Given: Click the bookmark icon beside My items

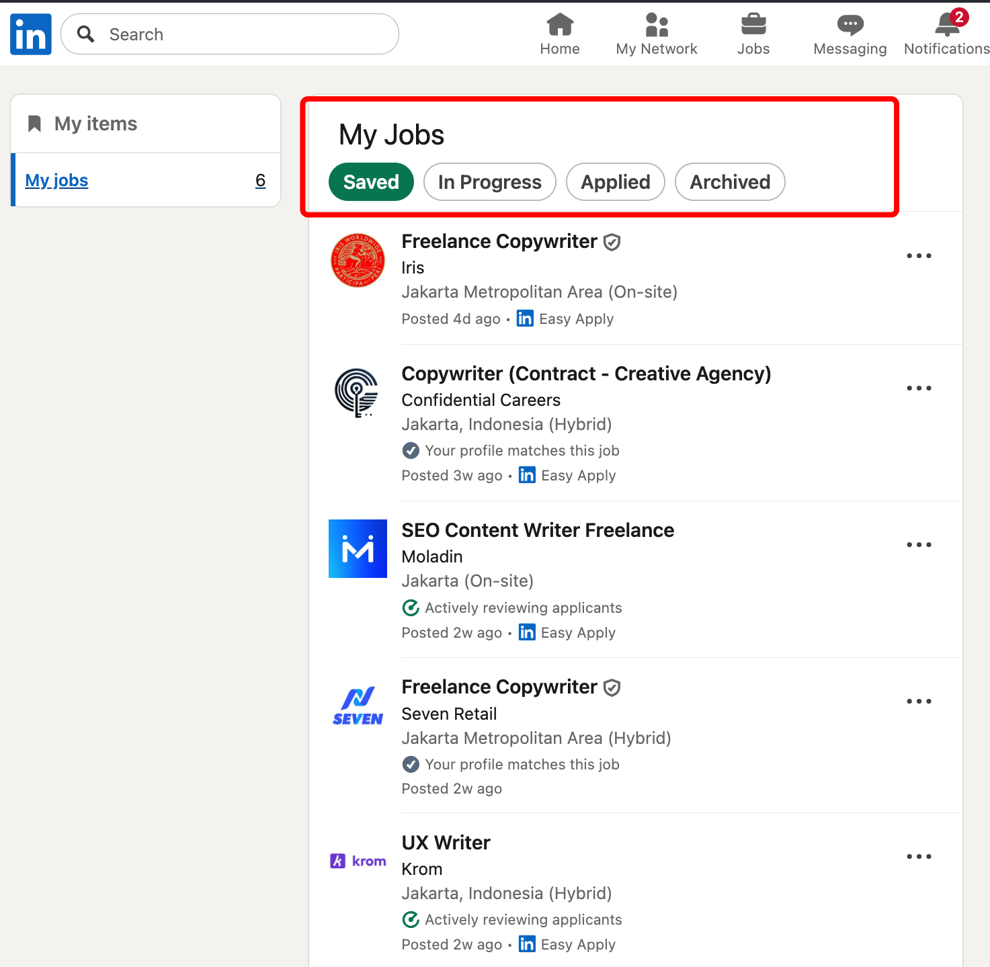Looking at the screenshot, I should pyautogui.click(x=35, y=123).
